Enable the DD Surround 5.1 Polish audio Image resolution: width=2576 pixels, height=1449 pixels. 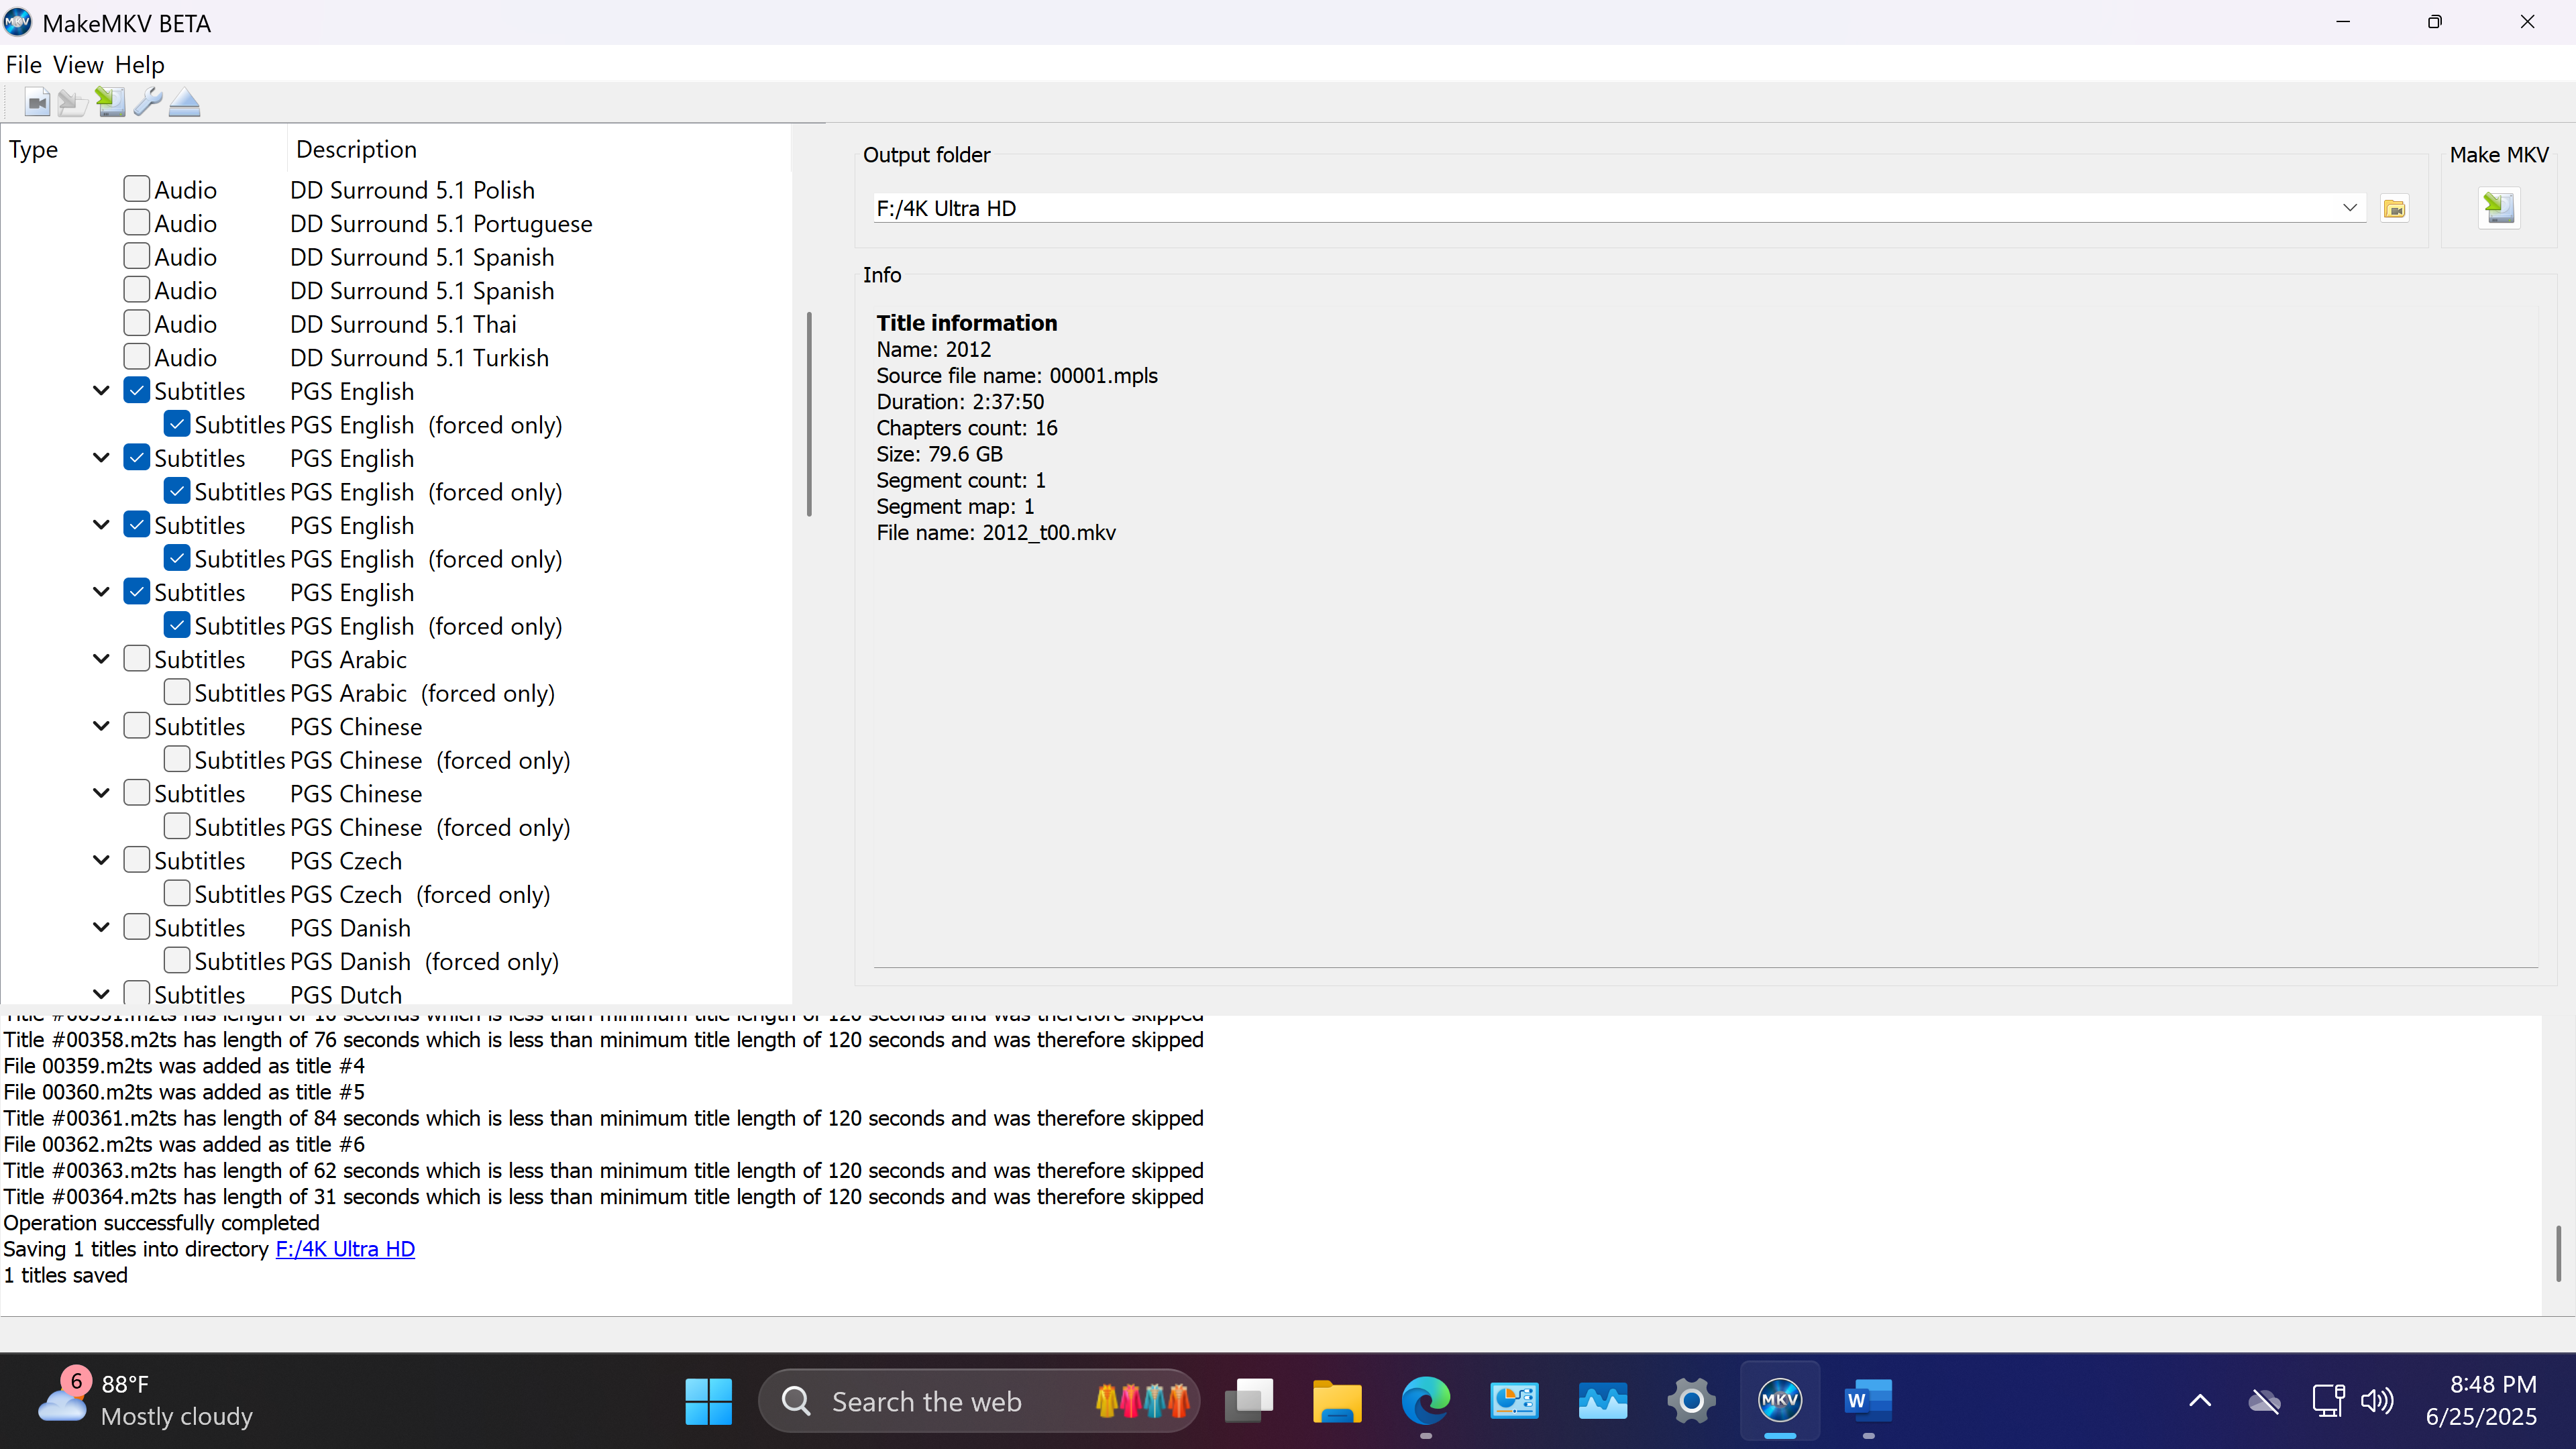point(137,189)
